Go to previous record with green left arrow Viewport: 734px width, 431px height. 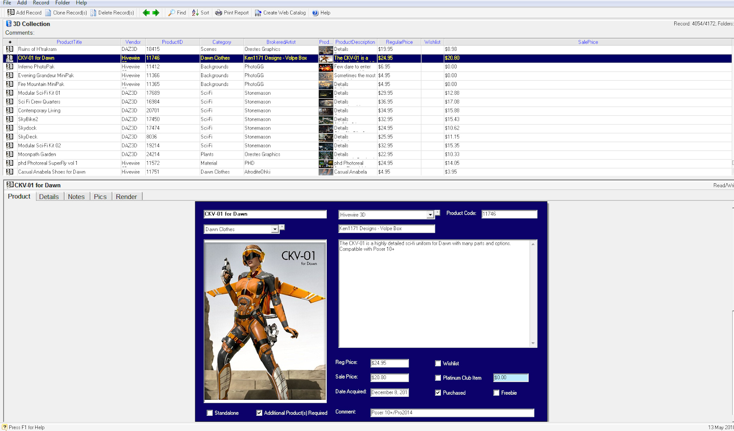(x=146, y=13)
